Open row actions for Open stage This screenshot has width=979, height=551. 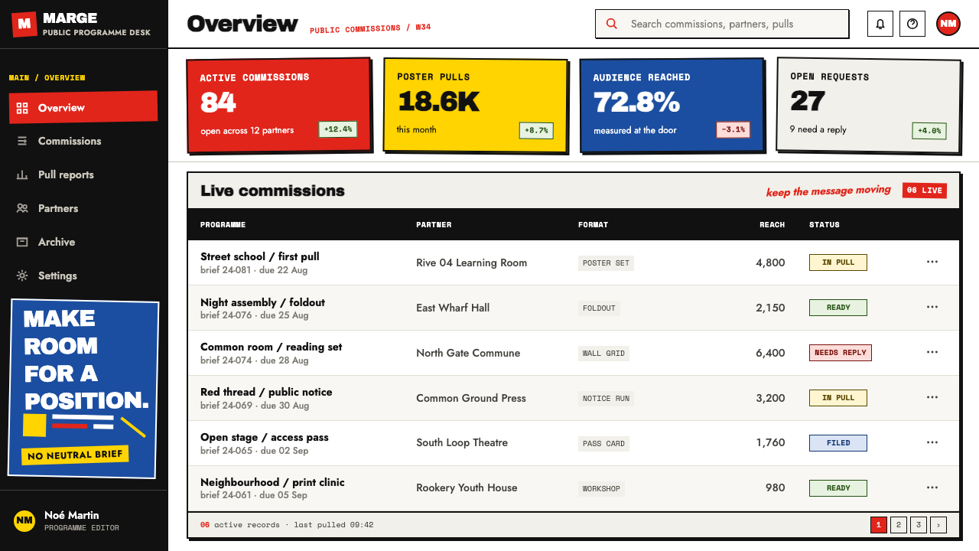point(932,442)
